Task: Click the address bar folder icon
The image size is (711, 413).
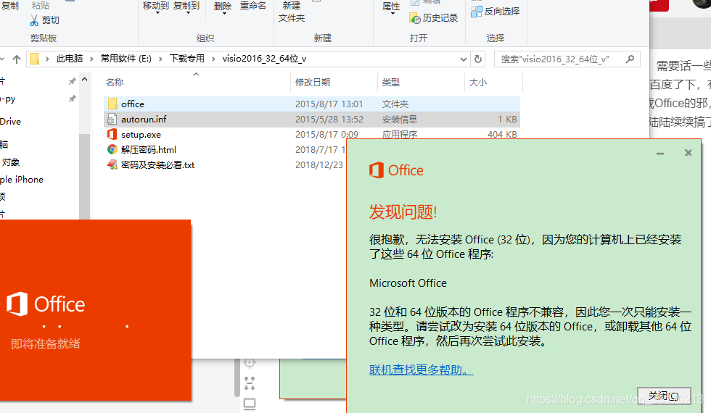Action: [35, 59]
